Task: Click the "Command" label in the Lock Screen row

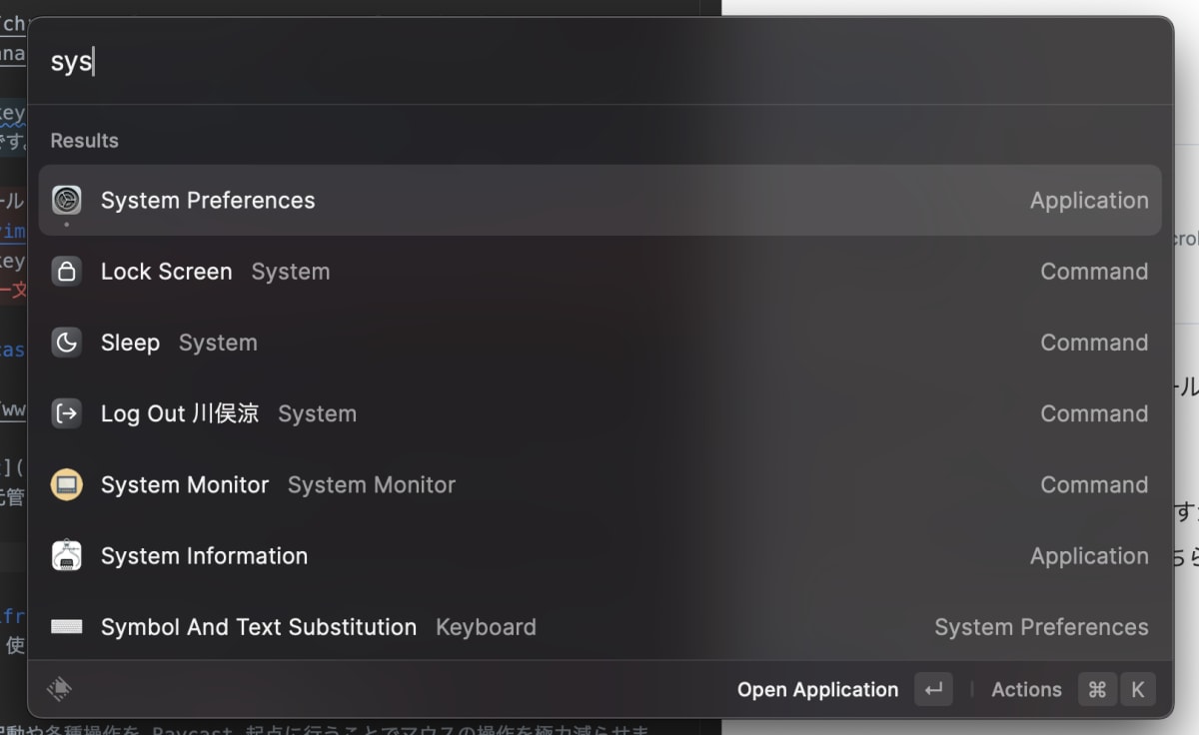Action: (x=1094, y=272)
